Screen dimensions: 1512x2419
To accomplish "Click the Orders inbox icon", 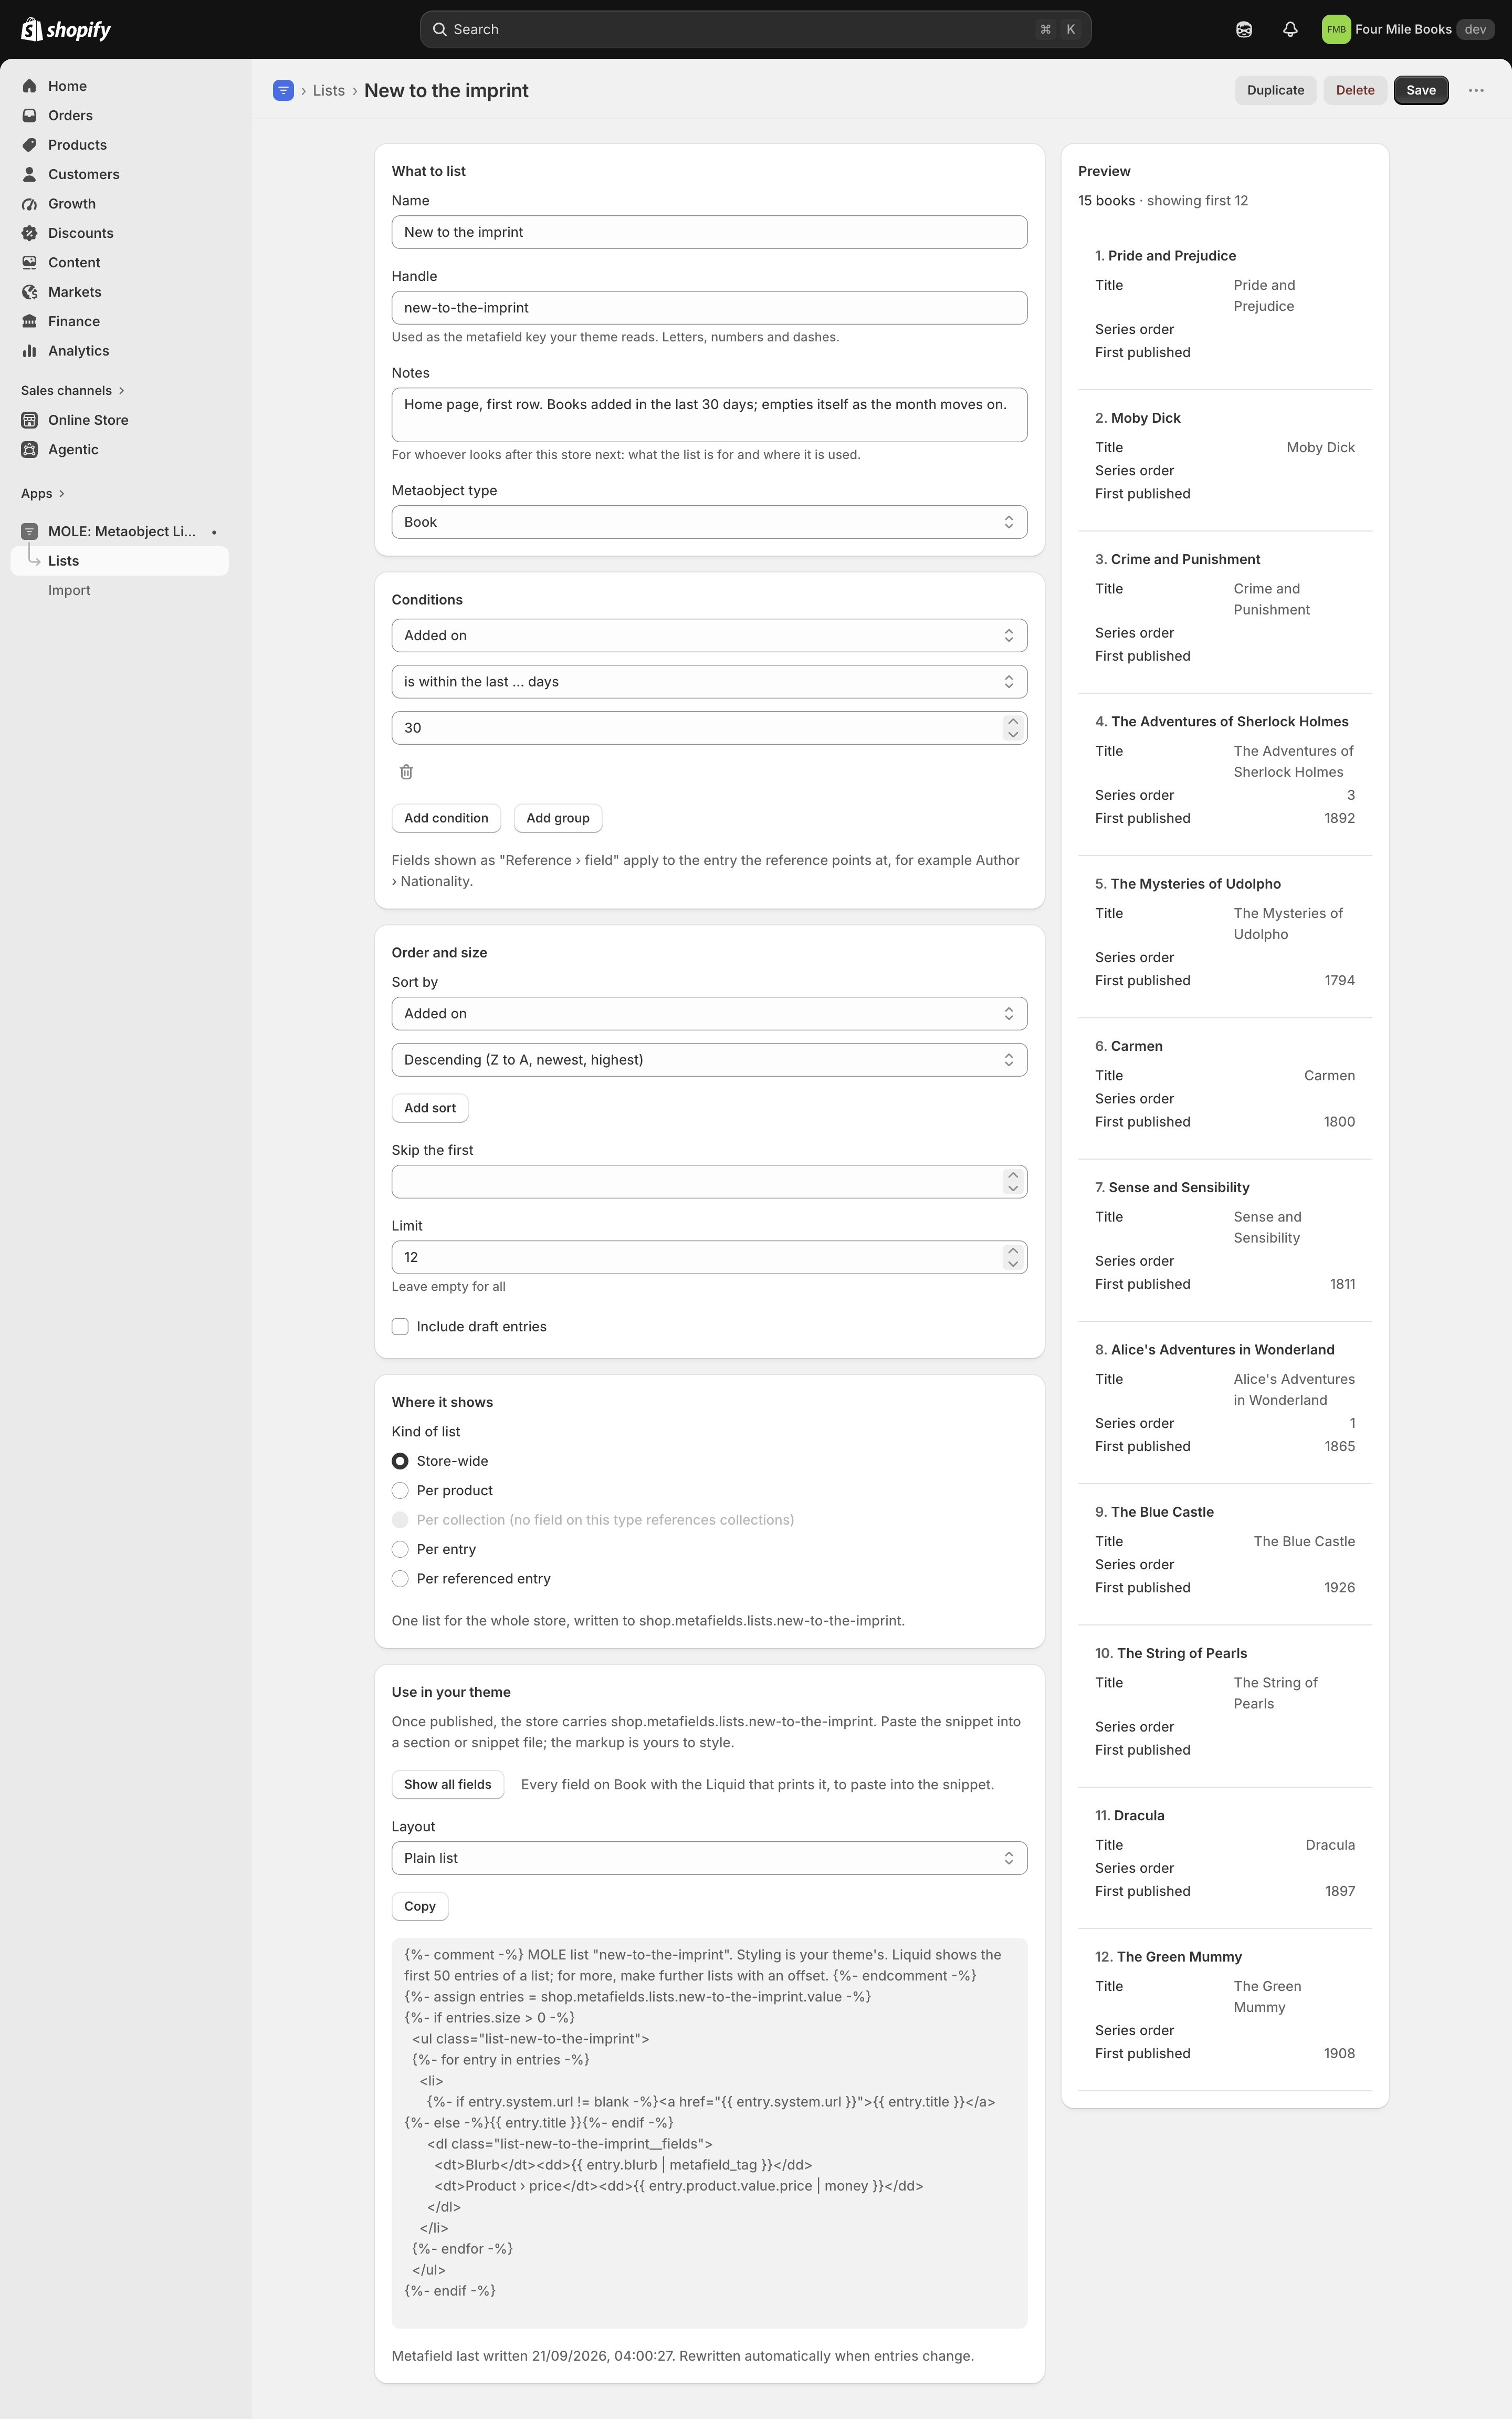I will tap(29, 115).
